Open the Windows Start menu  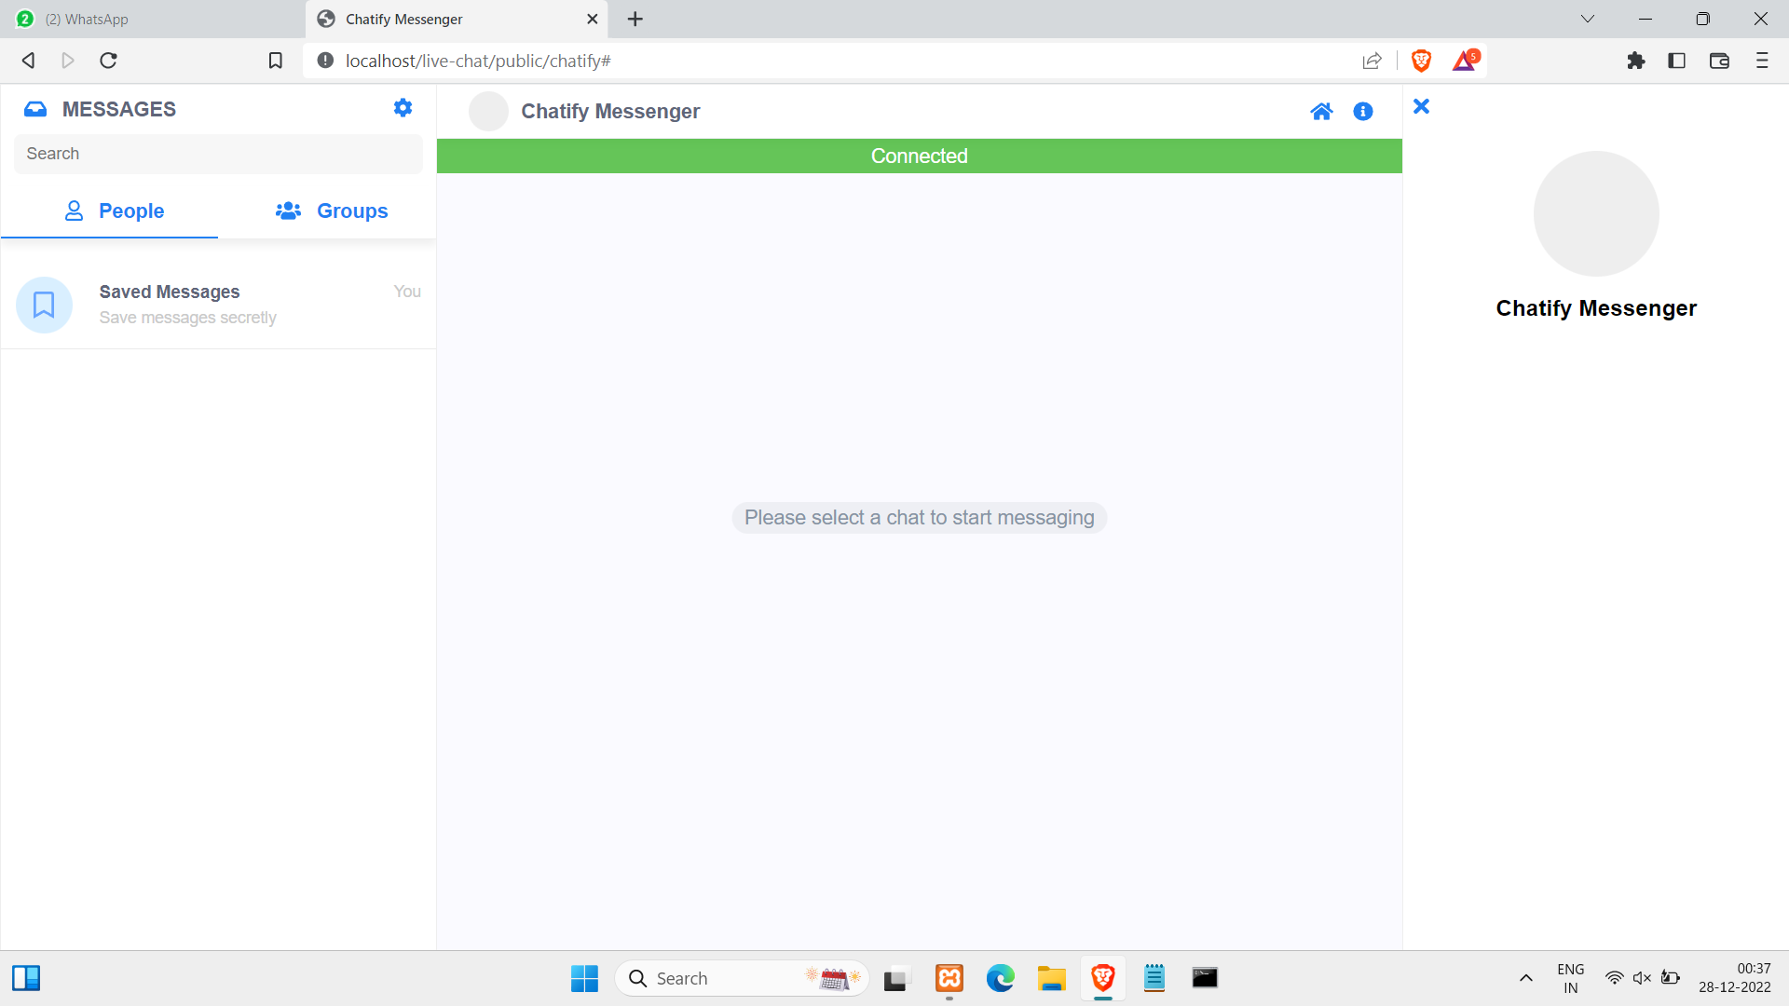(584, 978)
